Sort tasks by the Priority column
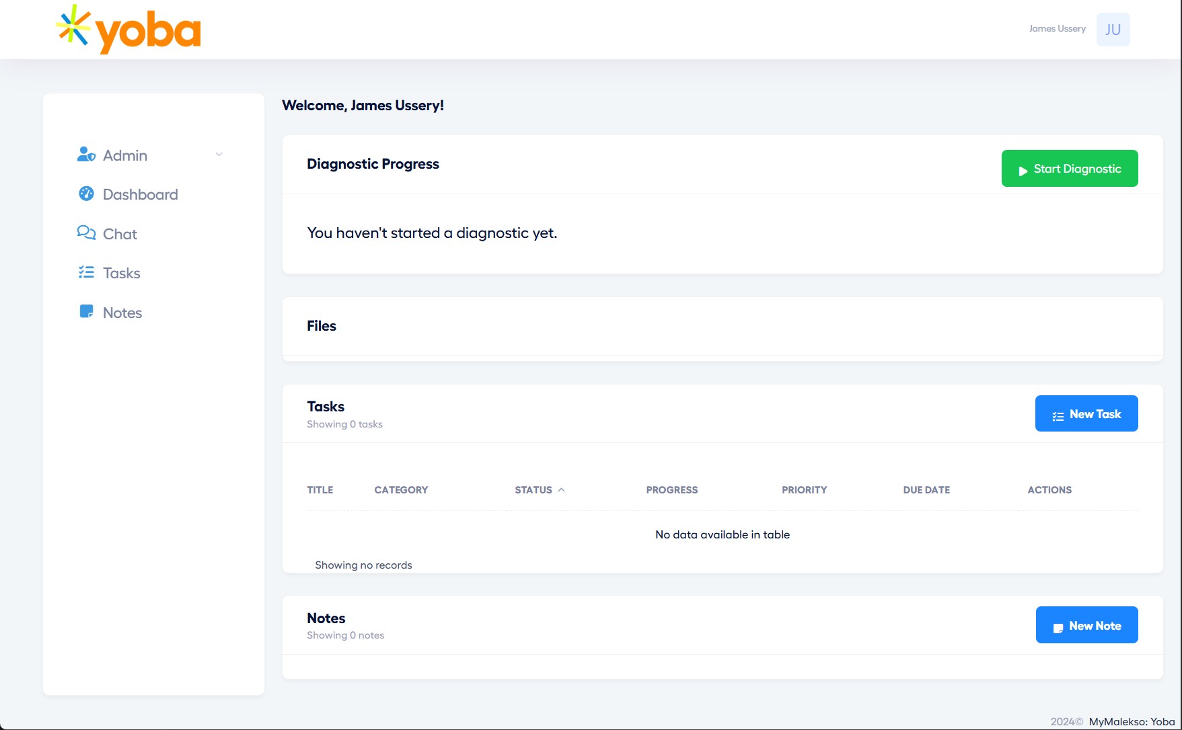This screenshot has height=730, width=1182. [x=804, y=489]
